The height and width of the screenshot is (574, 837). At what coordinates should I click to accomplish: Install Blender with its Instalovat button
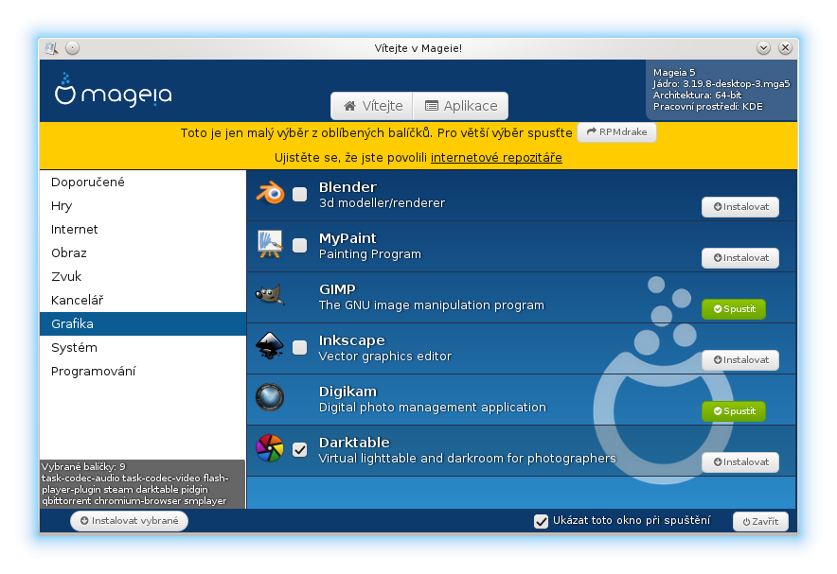point(740,207)
